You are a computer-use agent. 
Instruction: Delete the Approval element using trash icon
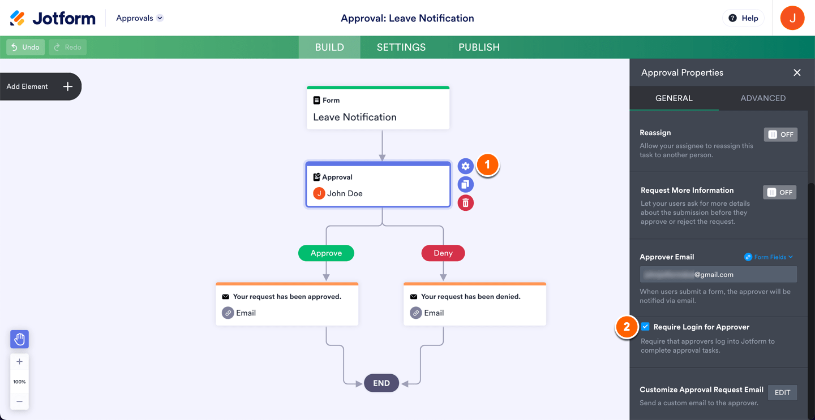(x=465, y=203)
